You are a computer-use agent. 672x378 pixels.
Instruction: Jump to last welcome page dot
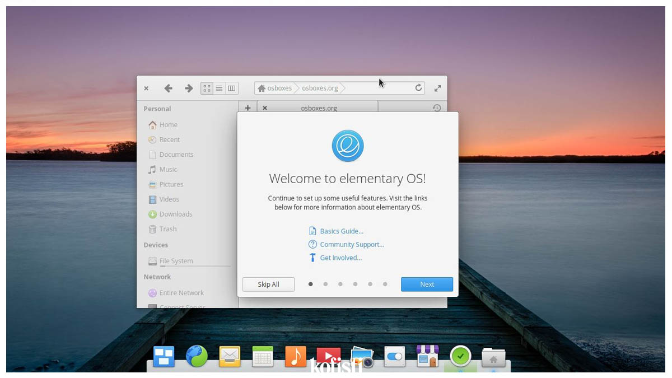pyautogui.click(x=385, y=284)
